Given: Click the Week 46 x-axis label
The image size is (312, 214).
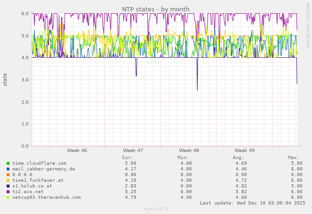Looking at the screenshot, I should click(77, 151).
